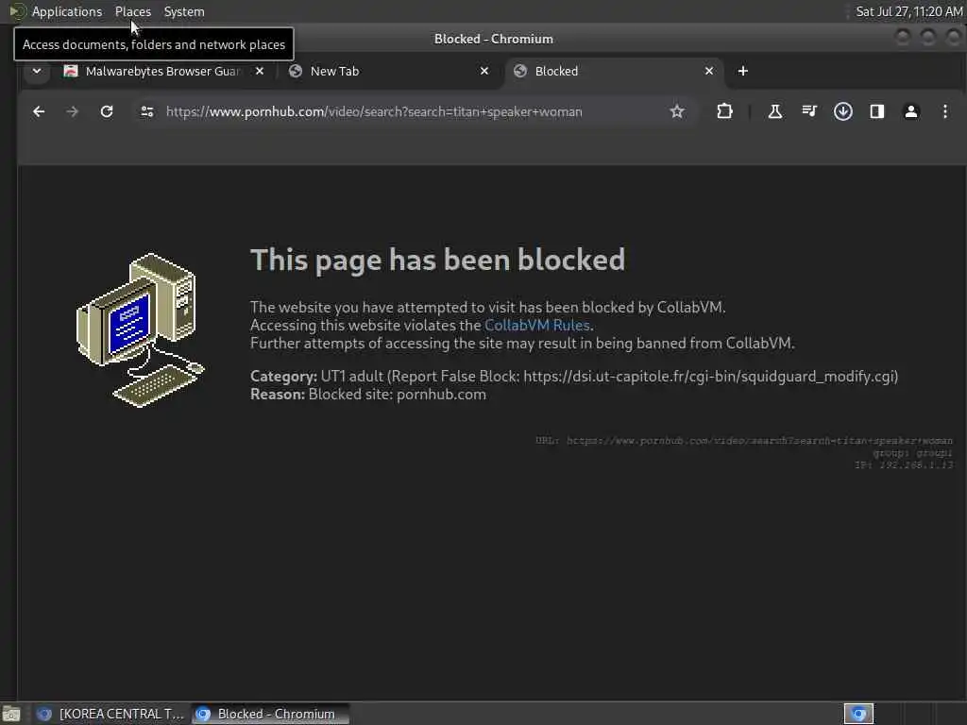The width and height of the screenshot is (967, 725).
Task: Open the Chromium three-dot menu
Action: (944, 111)
